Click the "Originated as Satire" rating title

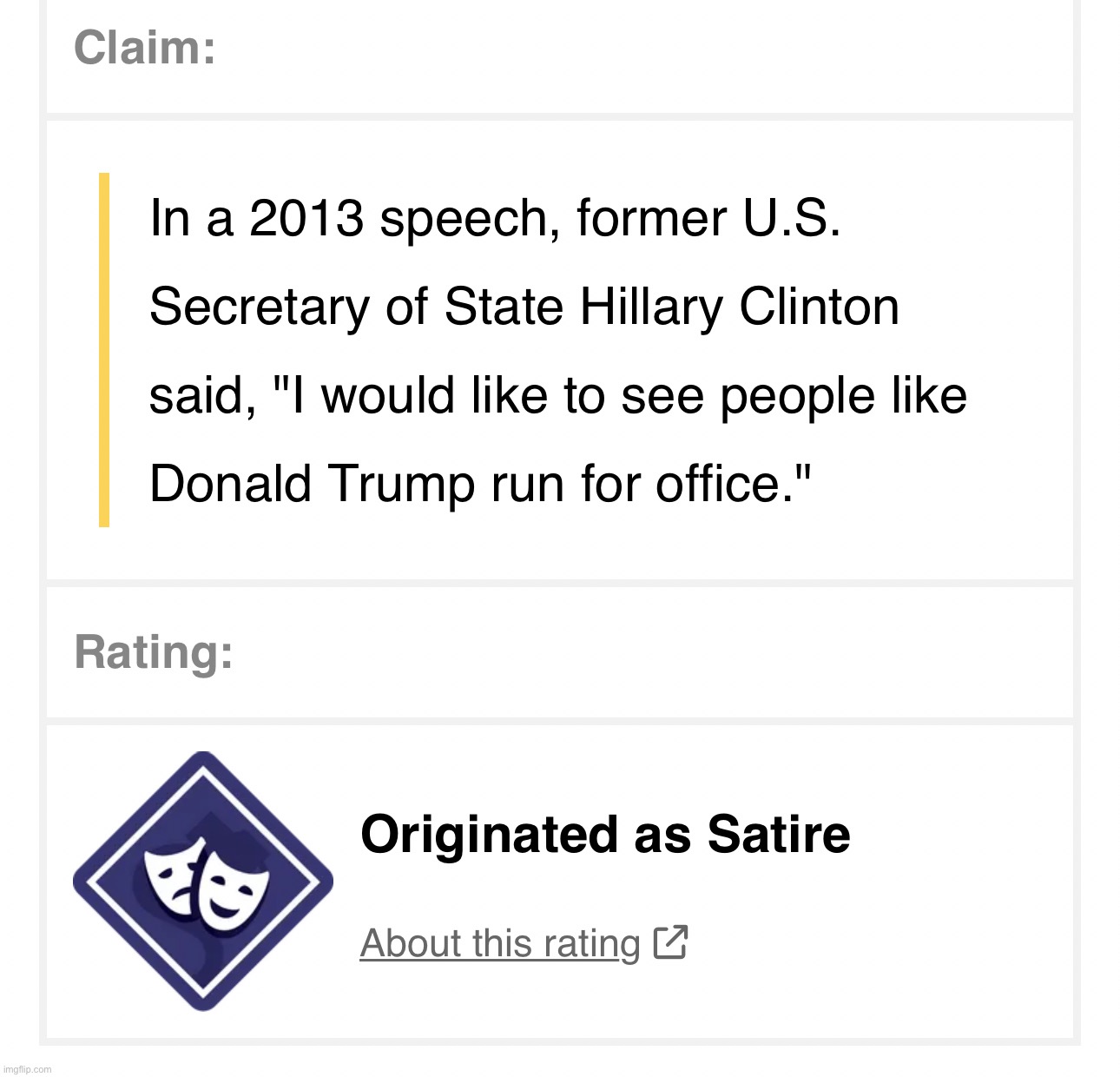[605, 835]
